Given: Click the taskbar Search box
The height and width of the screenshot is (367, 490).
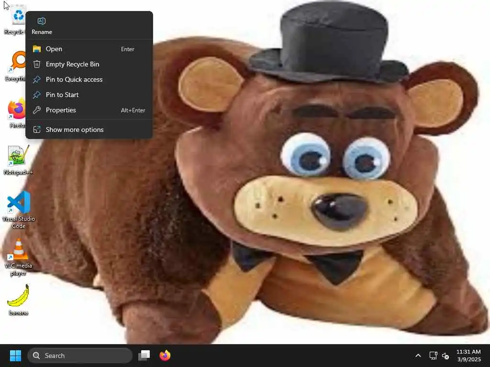Looking at the screenshot, I should click(80, 356).
